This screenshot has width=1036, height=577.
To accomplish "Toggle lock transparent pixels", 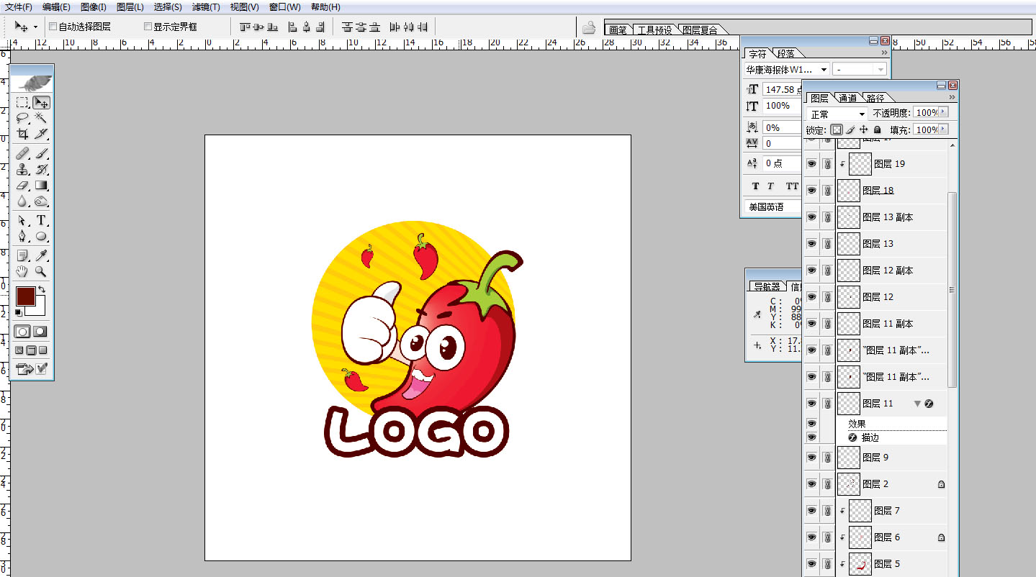I will [837, 130].
